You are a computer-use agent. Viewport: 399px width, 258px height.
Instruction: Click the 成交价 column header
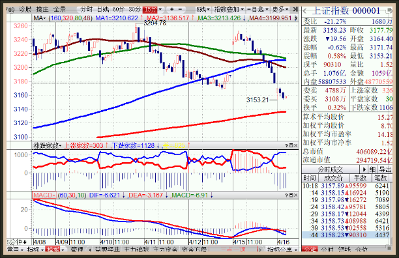[333, 178]
